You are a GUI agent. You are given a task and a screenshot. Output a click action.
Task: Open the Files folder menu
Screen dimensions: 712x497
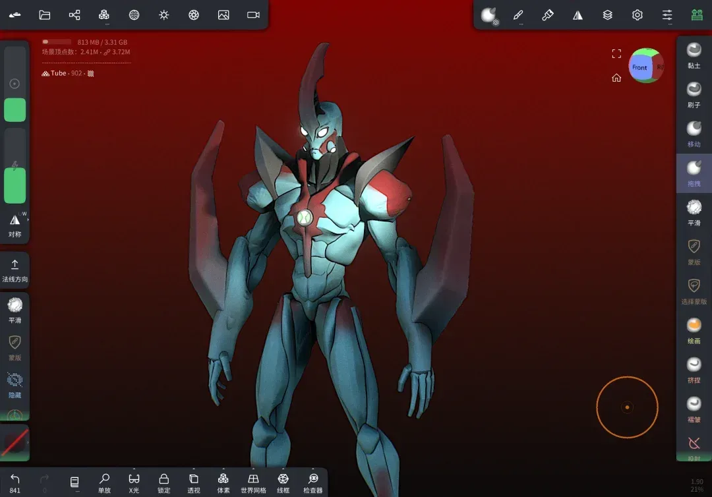(45, 15)
